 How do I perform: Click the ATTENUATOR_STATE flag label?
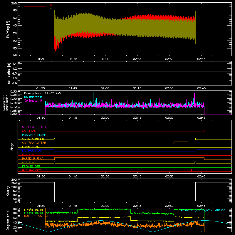tap(36, 127)
